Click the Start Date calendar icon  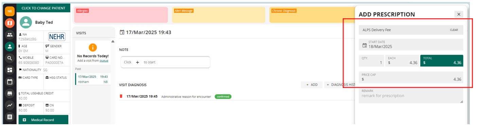point(365,45)
